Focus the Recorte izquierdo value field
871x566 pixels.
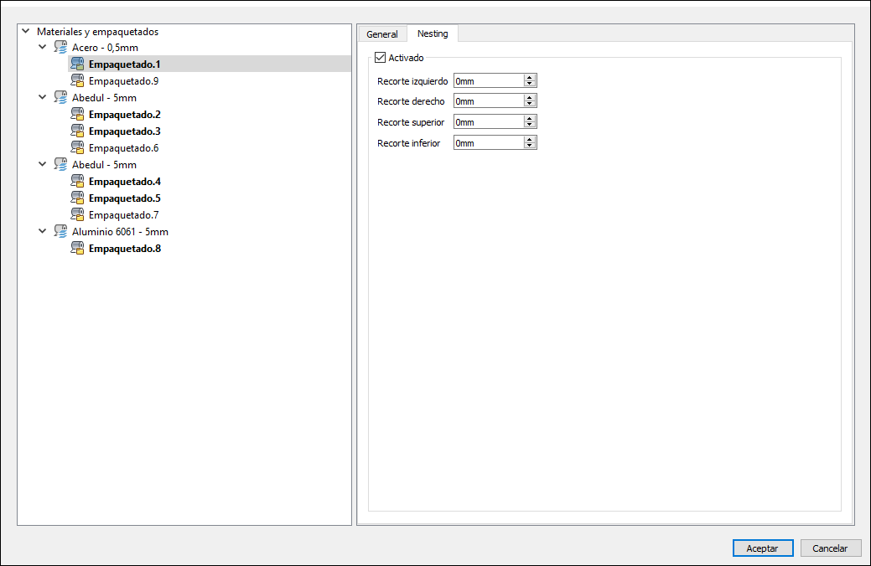click(489, 81)
